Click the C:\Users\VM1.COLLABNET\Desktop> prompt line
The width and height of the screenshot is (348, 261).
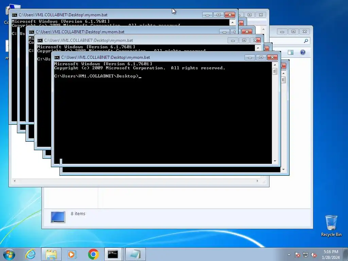[96, 76]
